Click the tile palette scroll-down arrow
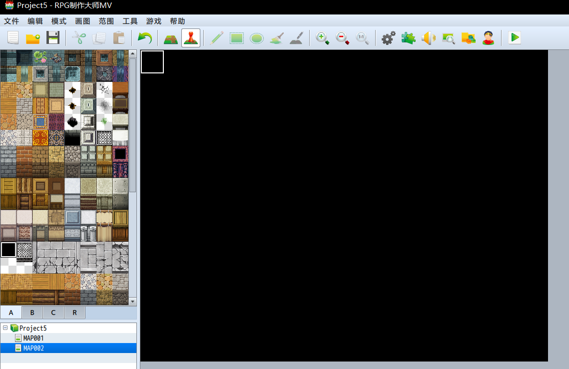This screenshot has width=569, height=369. (x=133, y=302)
